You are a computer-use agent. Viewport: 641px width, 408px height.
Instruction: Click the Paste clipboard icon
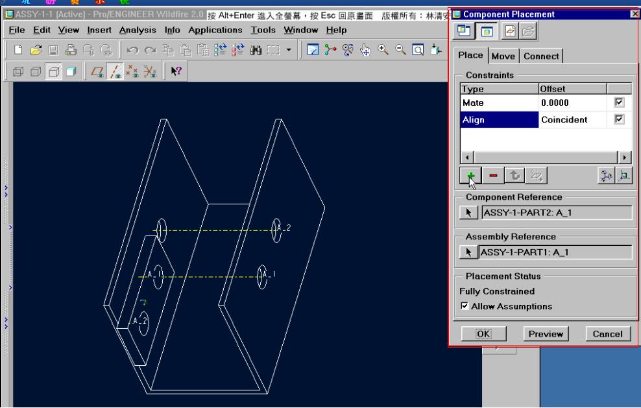pos(186,50)
